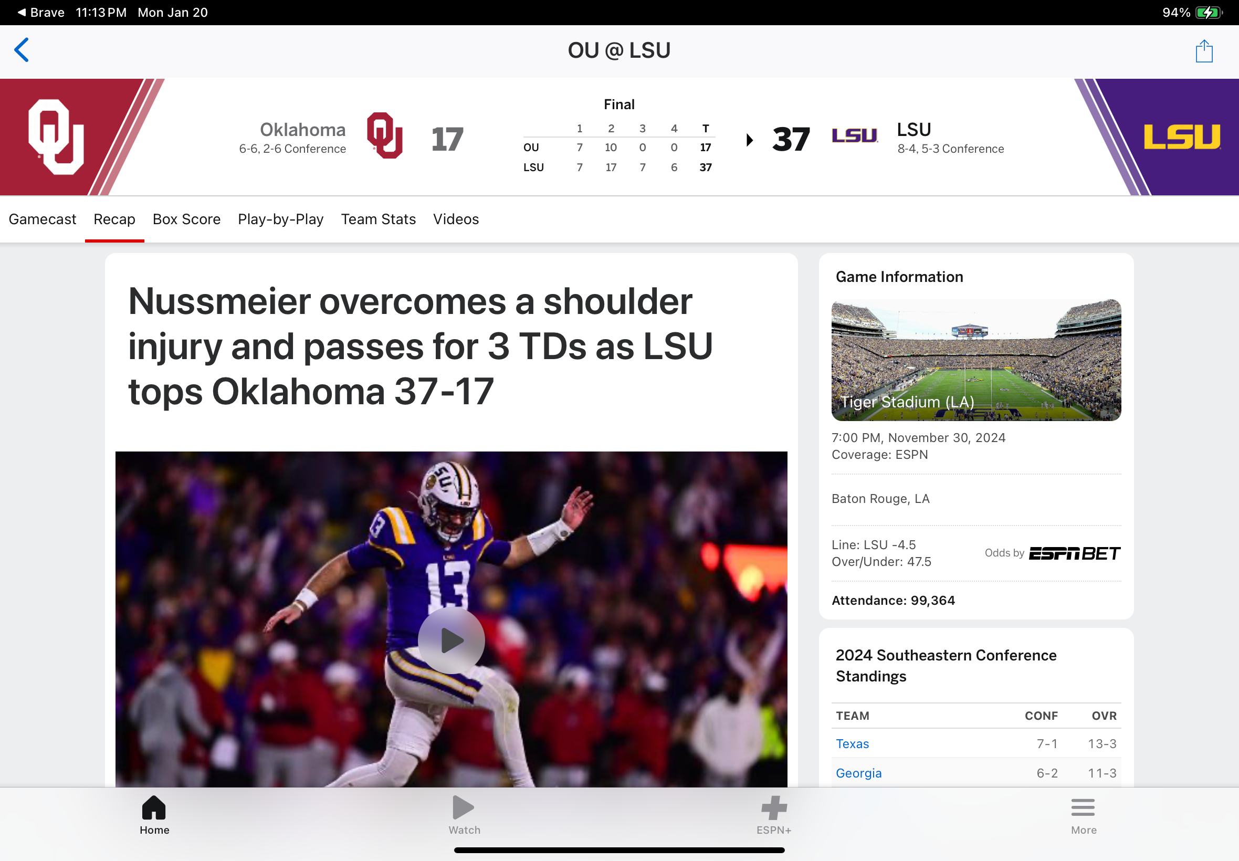
Task: Tap the LSU final score 37
Action: [790, 139]
